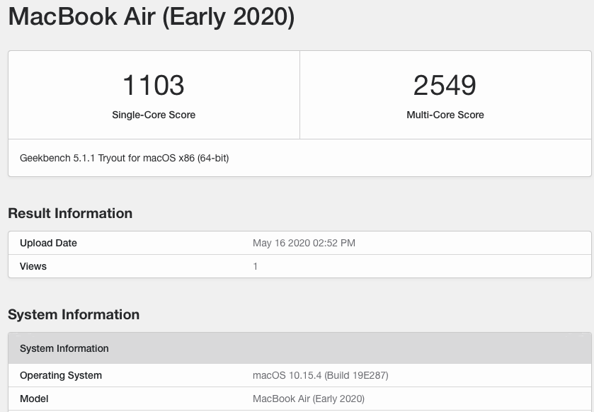Select the 1103 single-core score number
Screen dimensions: 594x412
[x=154, y=85]
